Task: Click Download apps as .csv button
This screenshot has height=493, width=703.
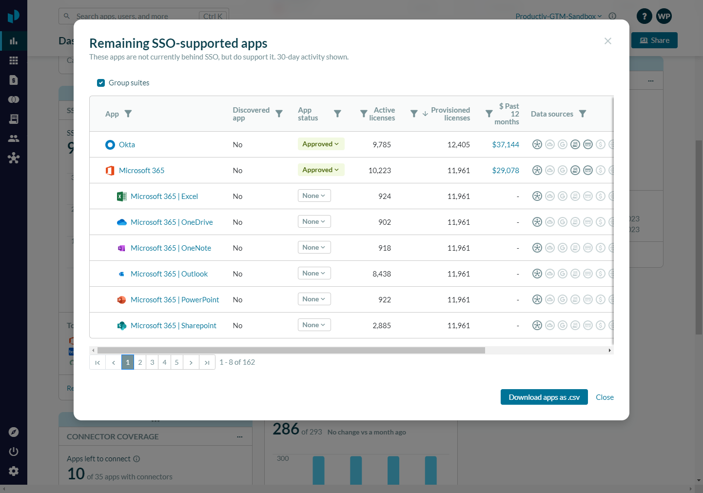Action: click(544, 397)
